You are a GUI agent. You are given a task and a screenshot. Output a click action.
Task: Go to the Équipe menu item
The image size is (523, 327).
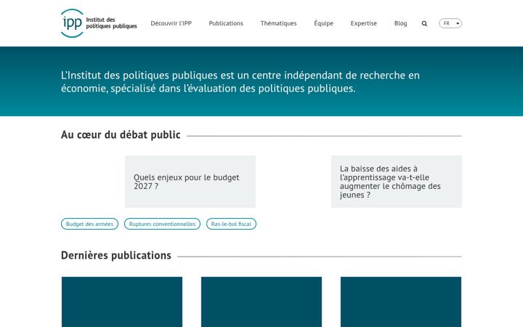(x=323, y=23)
